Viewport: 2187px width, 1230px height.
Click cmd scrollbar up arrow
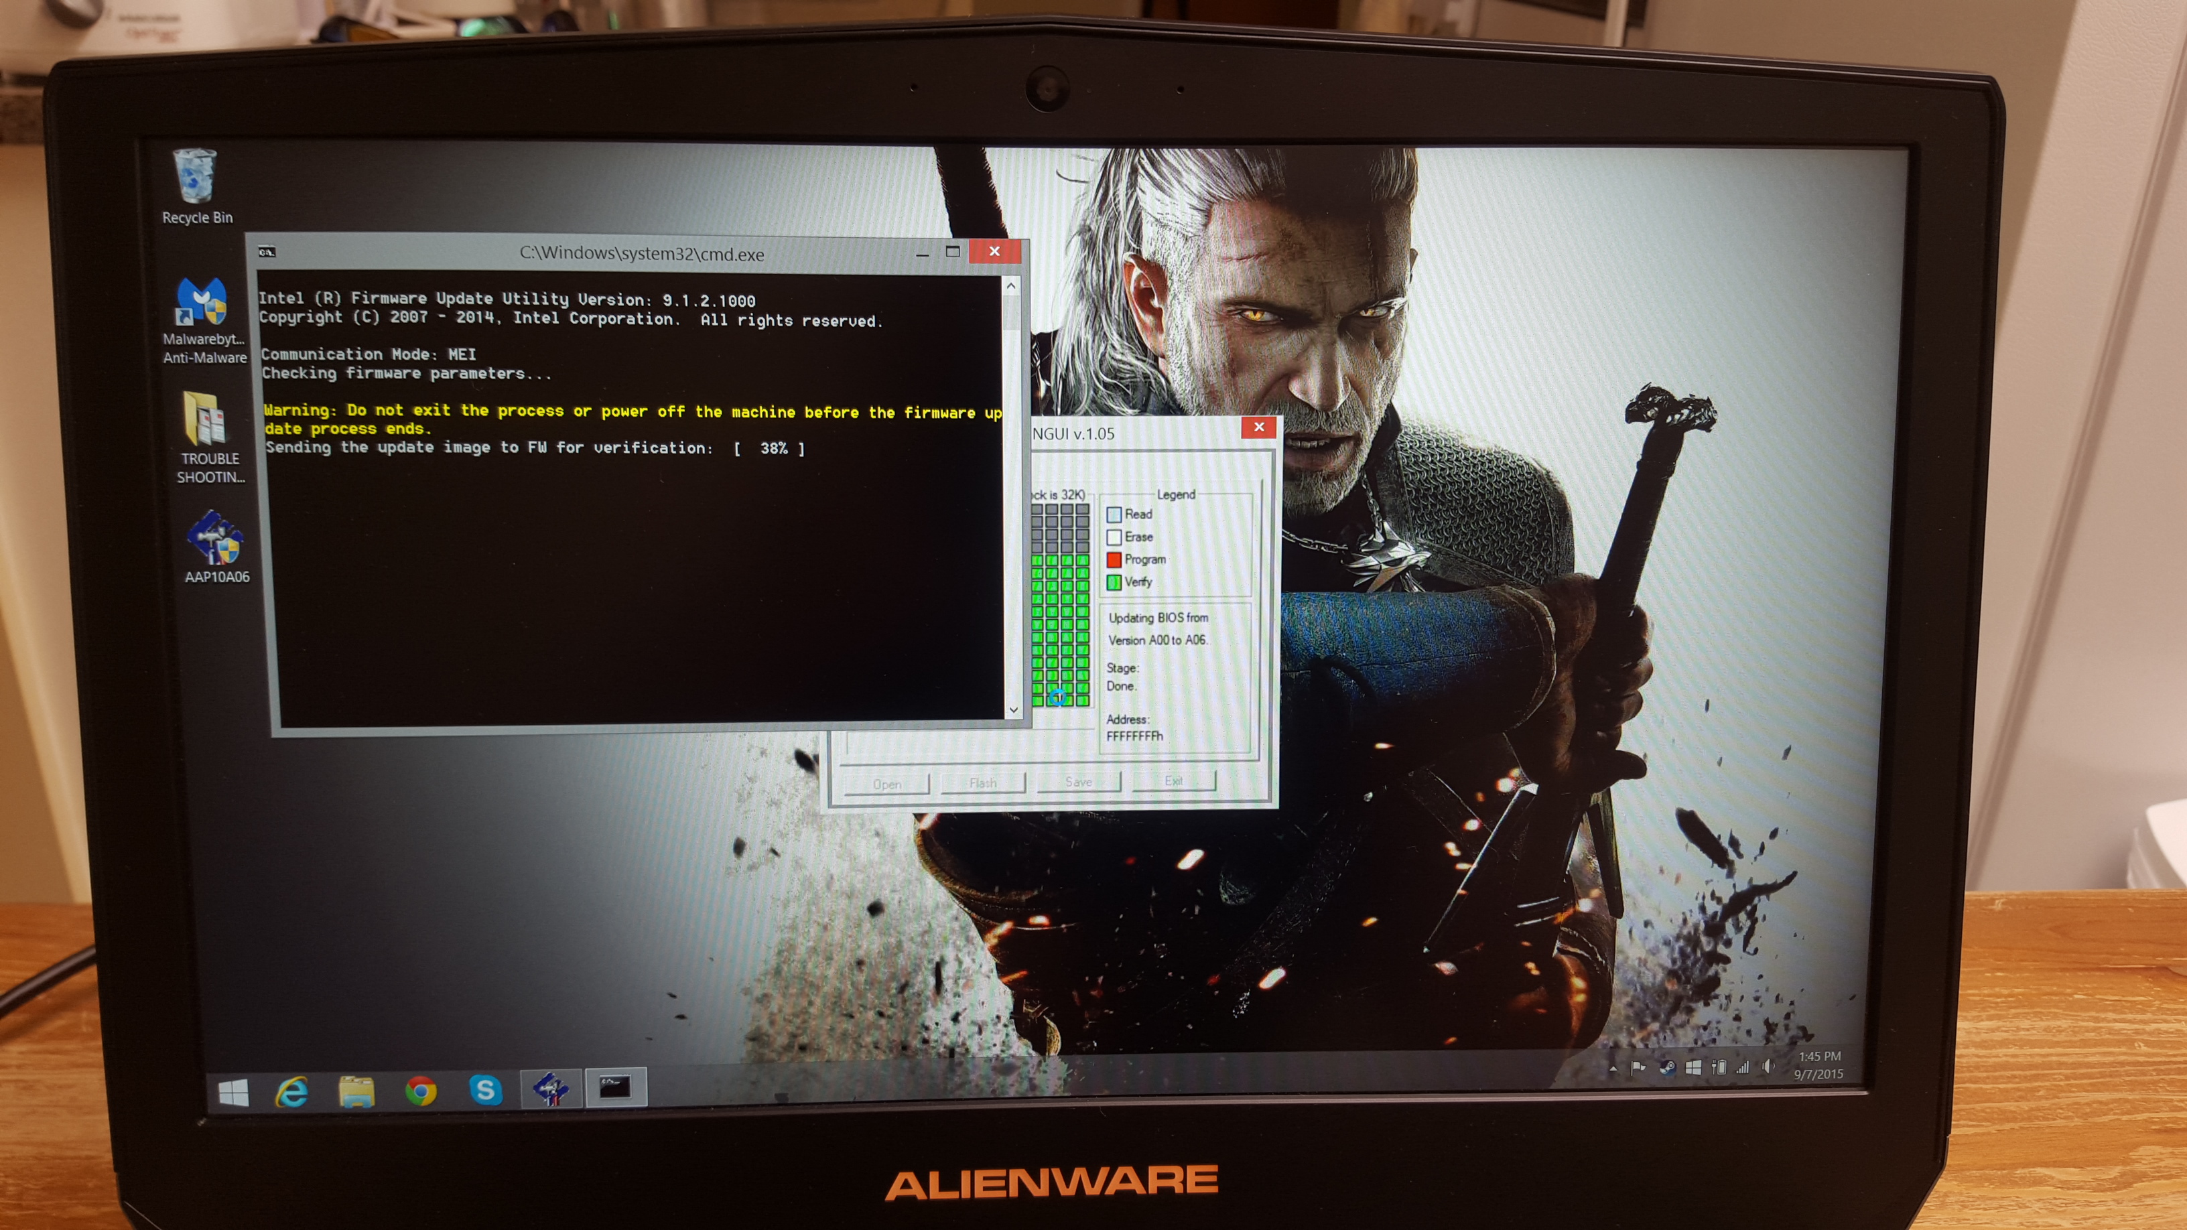[1010, 286]
